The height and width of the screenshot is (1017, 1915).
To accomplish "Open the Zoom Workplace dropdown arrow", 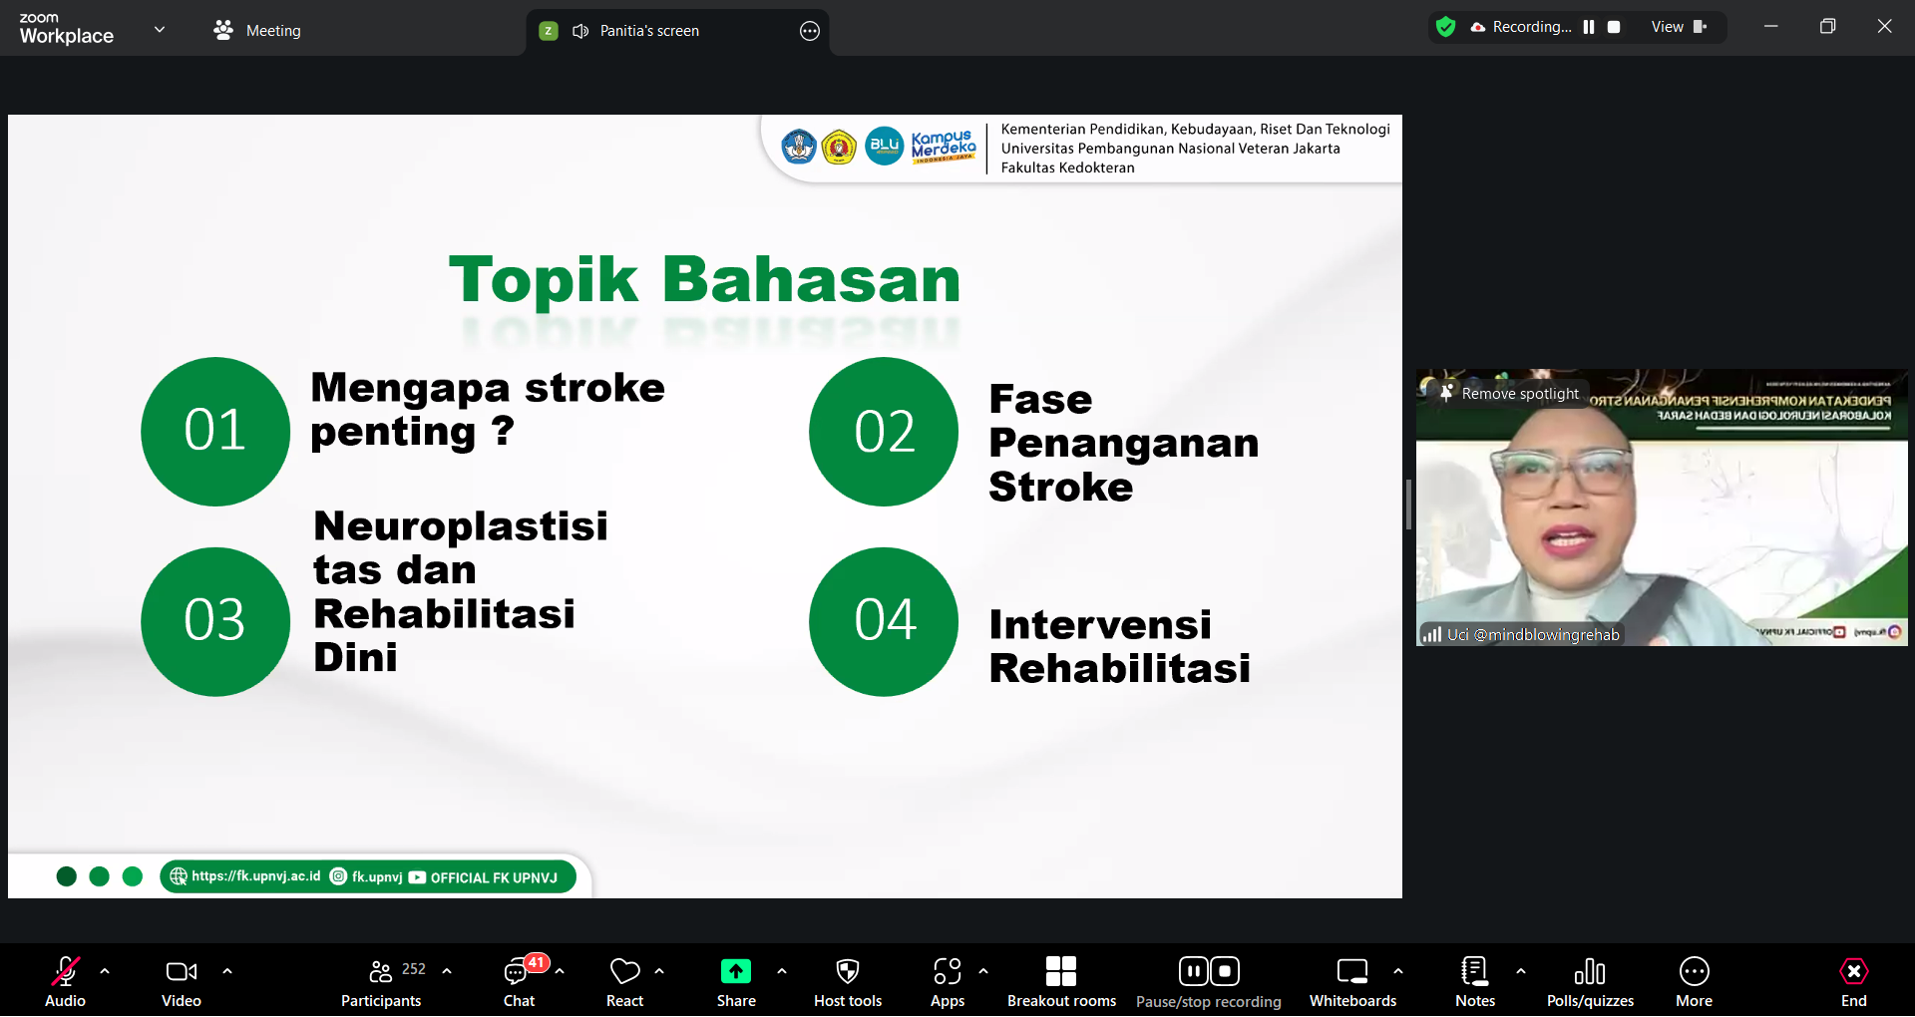I will pyautogui.click(x=160, y=29).
